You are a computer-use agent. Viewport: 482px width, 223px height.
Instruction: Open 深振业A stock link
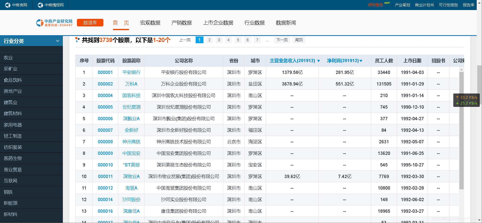click(x=131, y=119)
